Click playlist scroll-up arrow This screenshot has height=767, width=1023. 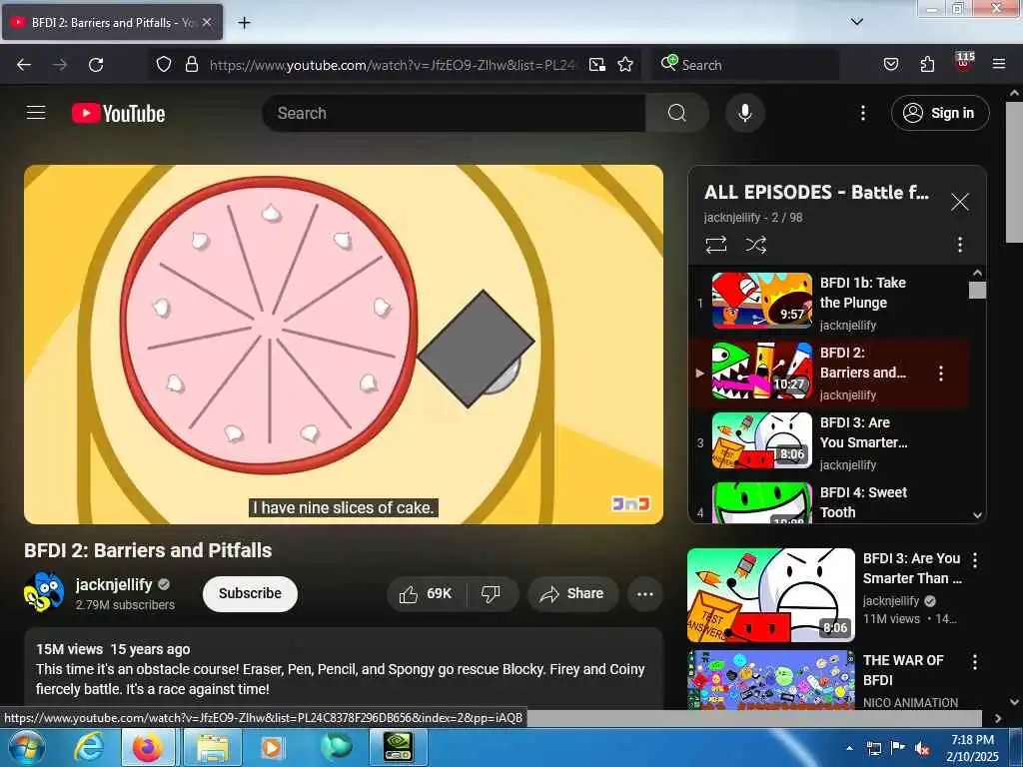tap(977, 273)
